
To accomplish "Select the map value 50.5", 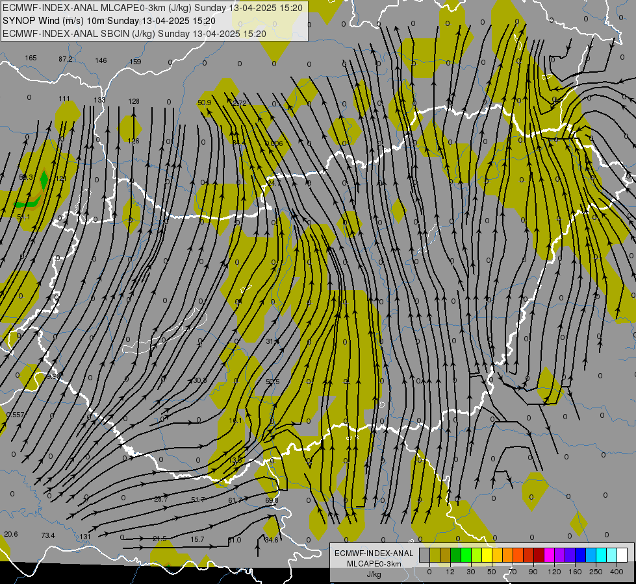I will 273,382.
